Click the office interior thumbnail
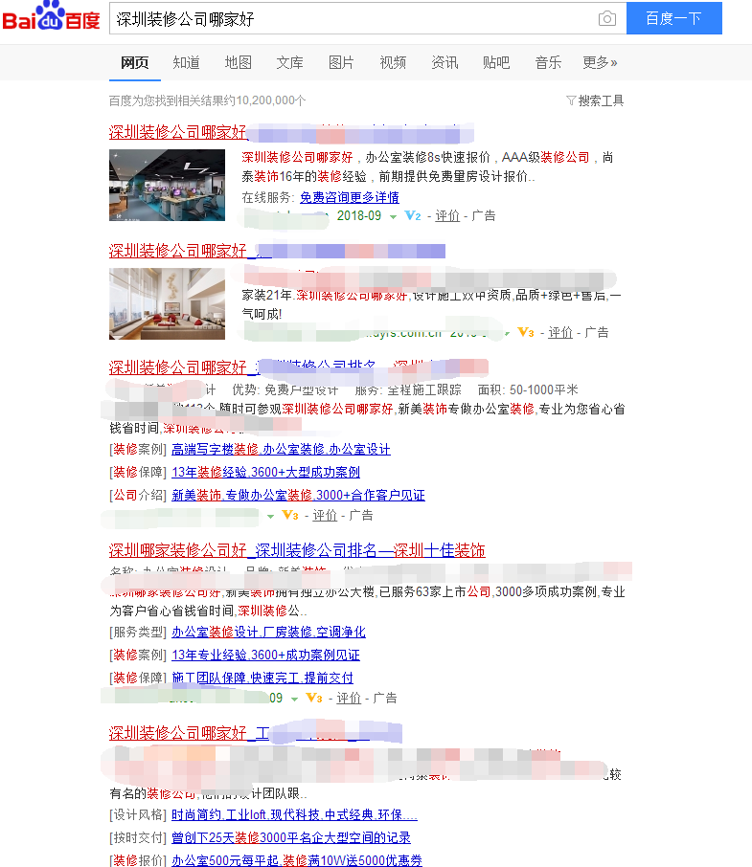This screenshot has width=752, height=867. [167, 186]
